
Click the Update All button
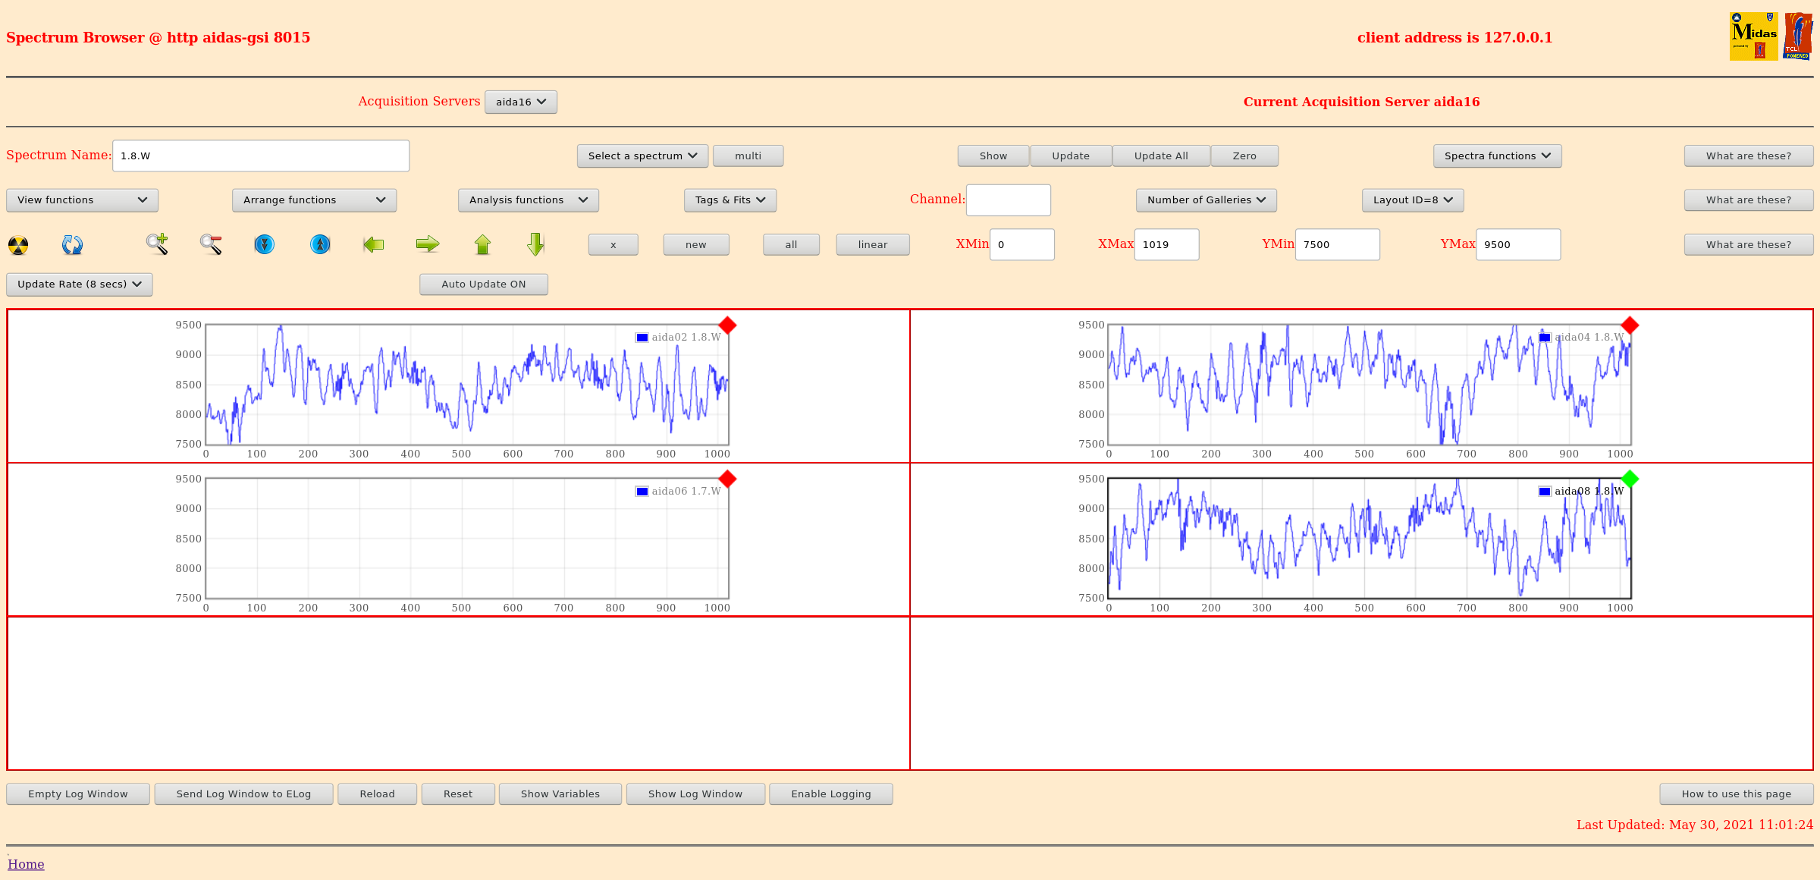point(1161,156)
